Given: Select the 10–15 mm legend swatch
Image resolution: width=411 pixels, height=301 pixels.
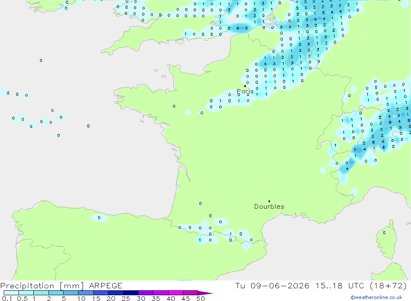Looking at the screenshot, I should (86, 293).
